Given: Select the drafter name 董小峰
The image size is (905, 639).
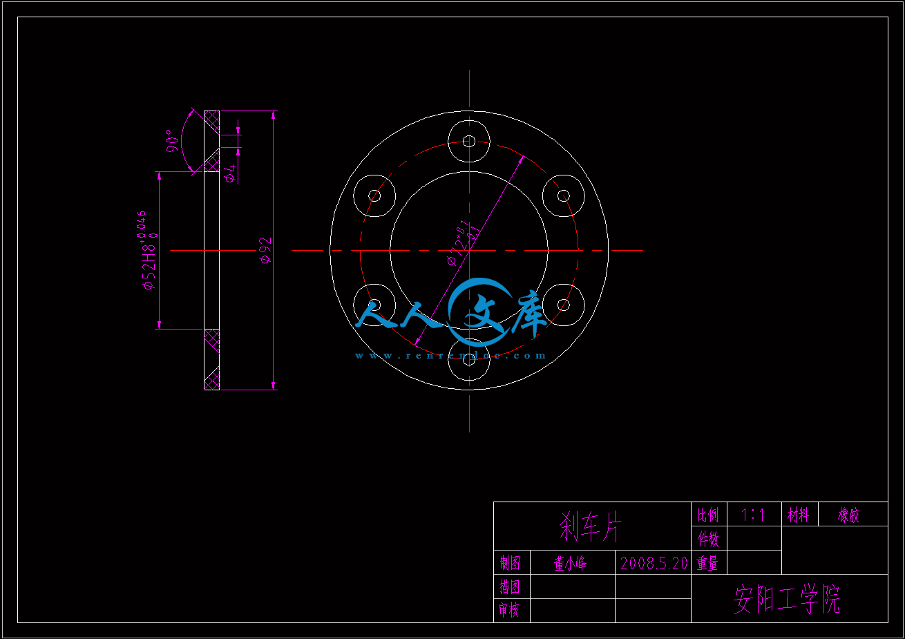Looking at the screenshot, I should click(570, 564).
